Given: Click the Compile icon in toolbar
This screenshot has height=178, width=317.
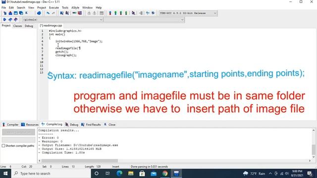Looking at the screenshot, I should pyautogui.click(x=110, y=13).
